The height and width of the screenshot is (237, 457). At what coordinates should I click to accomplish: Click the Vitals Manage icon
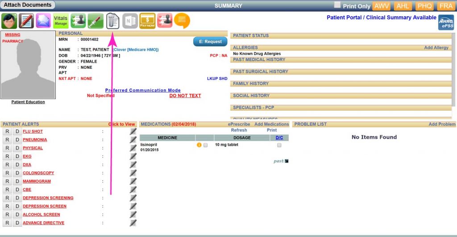click(x=61, y=21)
